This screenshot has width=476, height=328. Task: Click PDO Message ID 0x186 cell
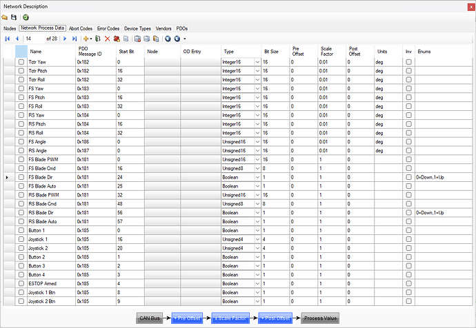tap(96, 141)
